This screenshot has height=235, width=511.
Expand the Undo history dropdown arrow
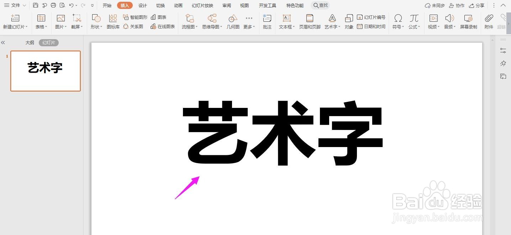[x=76, y=6]
